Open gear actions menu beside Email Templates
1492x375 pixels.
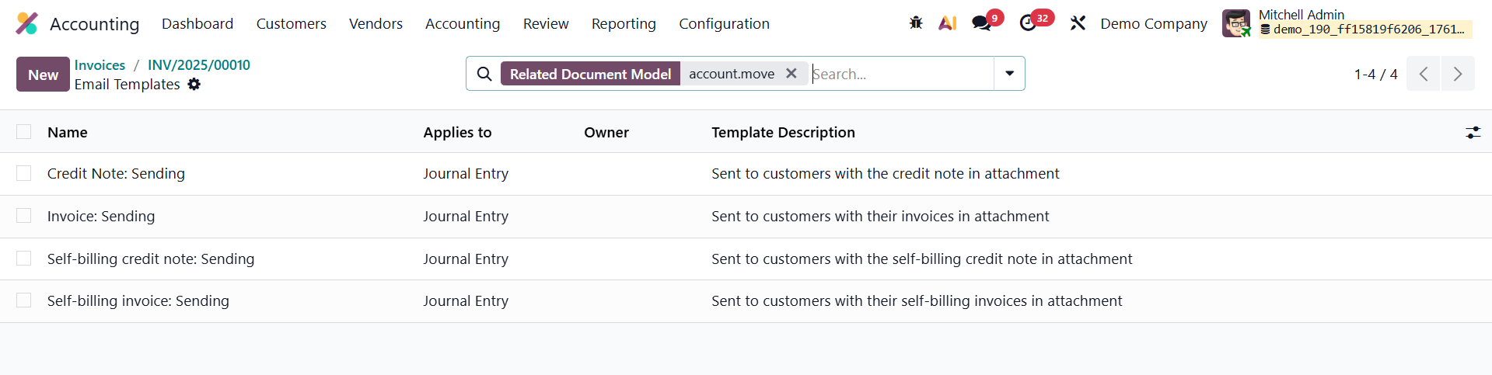(194, 85)
